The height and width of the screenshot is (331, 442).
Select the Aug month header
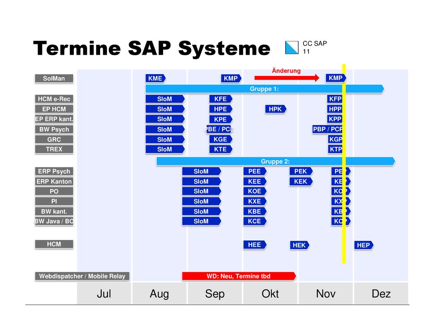coord(159,294)
